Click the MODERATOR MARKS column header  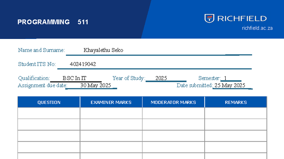tap(173, 102)
